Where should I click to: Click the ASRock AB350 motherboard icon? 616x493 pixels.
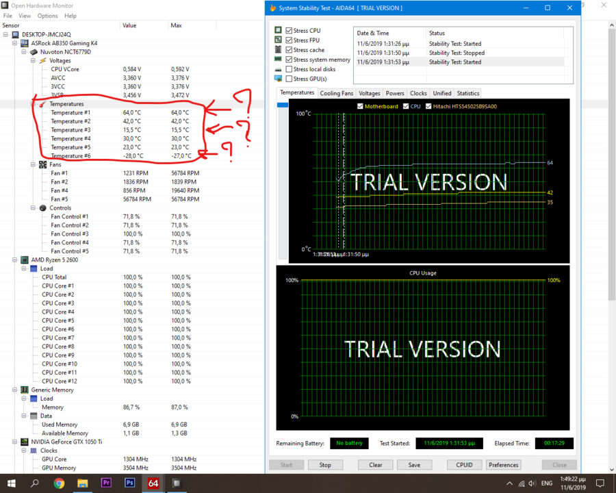(25, 43)
